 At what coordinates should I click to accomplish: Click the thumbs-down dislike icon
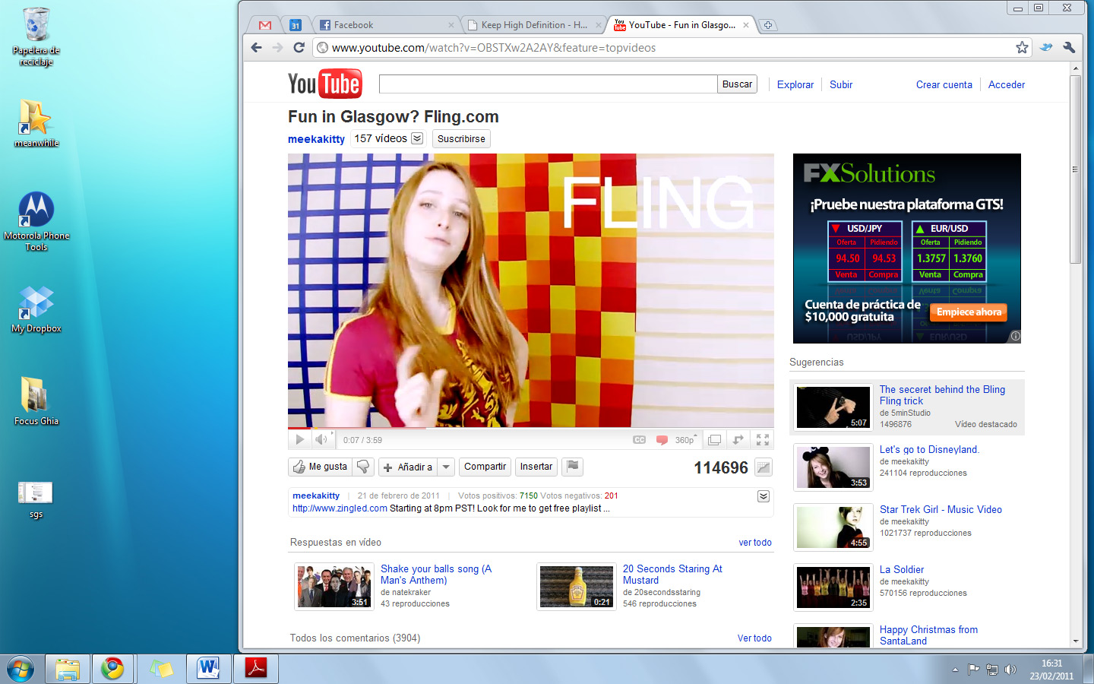click(x=363, y=467)
